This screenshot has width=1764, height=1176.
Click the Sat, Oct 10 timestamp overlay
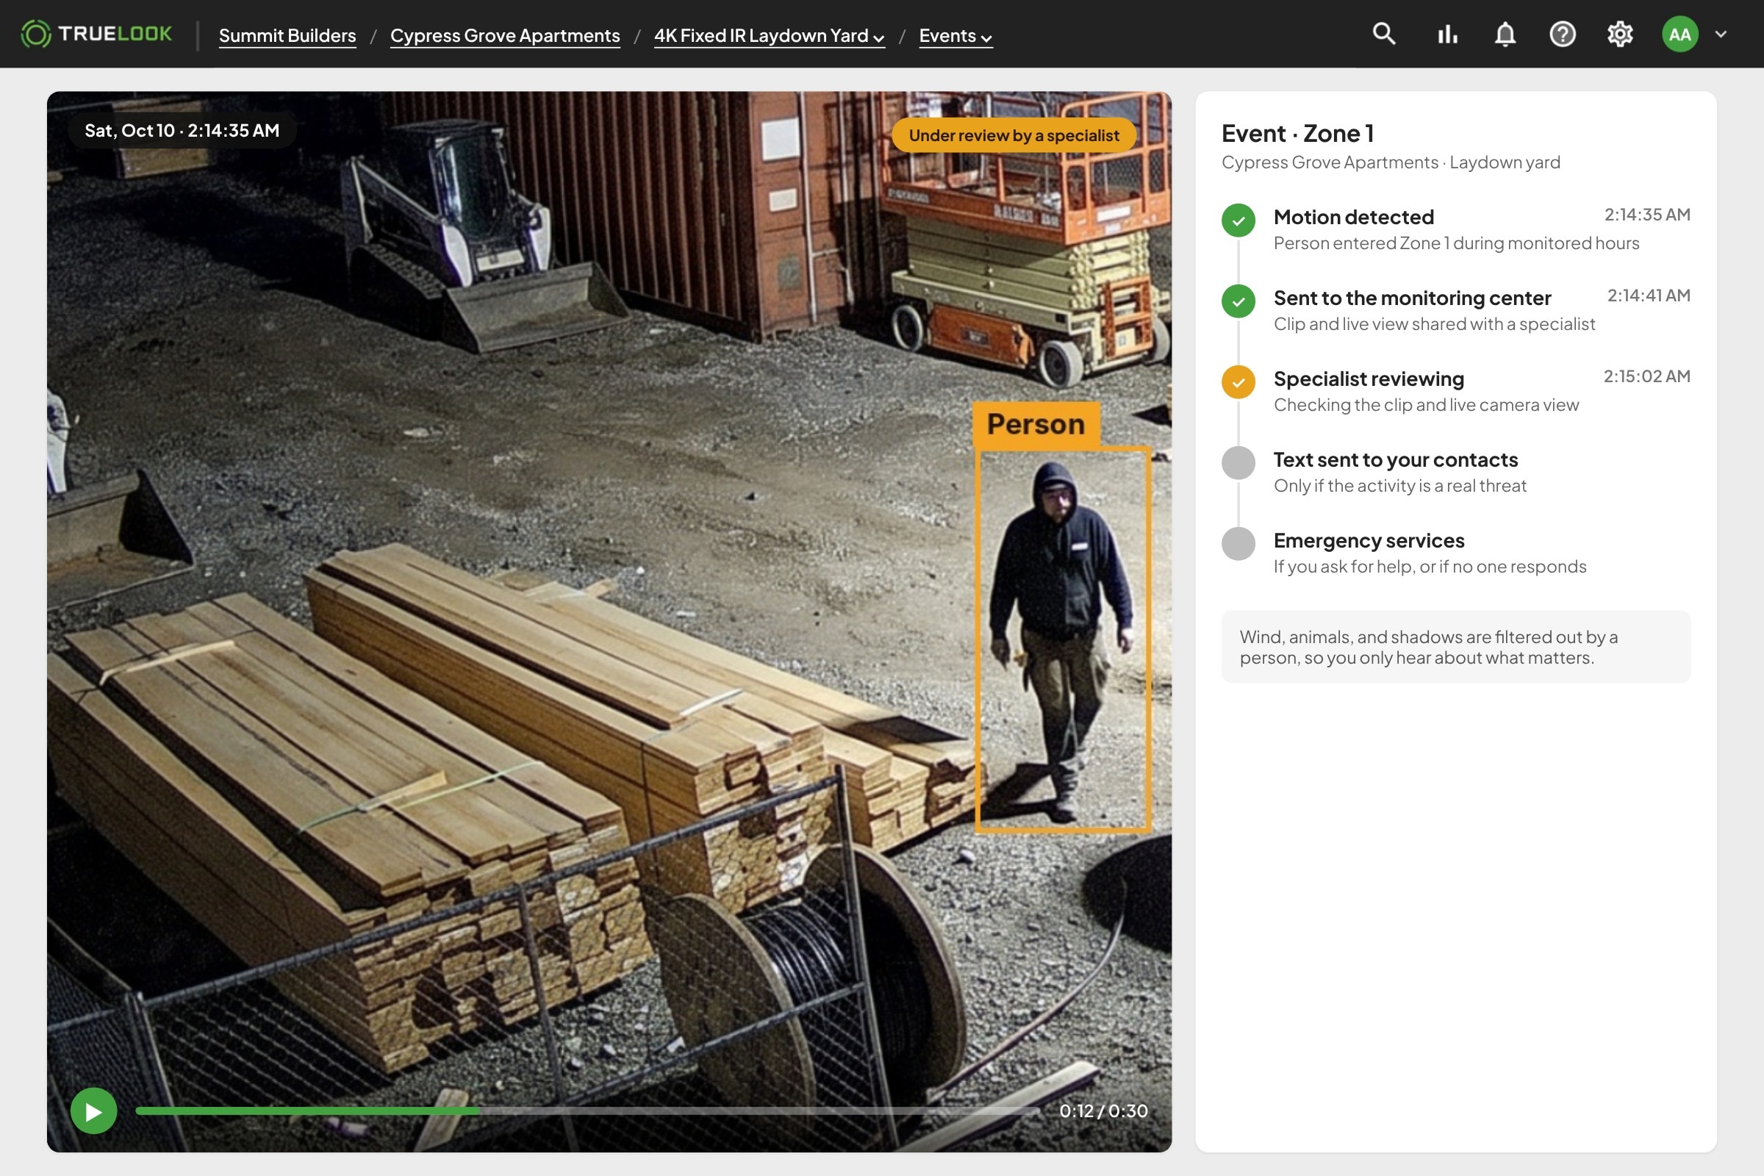pos(182,131)
